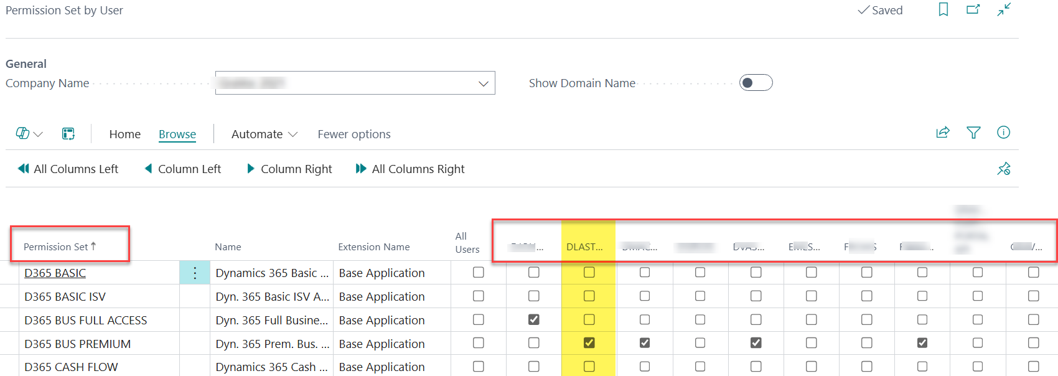Sort by the Permission Set column header
Viewport: 1058px width, 376px height.
pyautogui.click(x=60, y=247)
